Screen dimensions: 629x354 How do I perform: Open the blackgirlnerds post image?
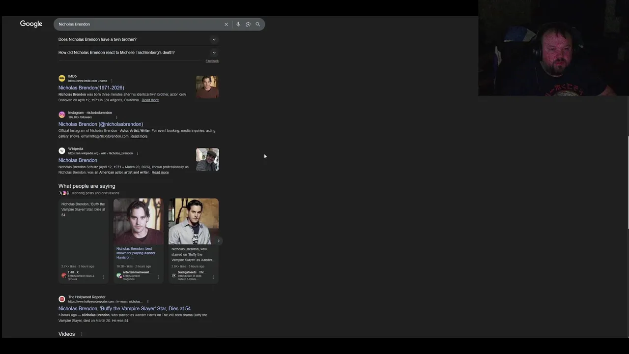click(x=194, y=221)
